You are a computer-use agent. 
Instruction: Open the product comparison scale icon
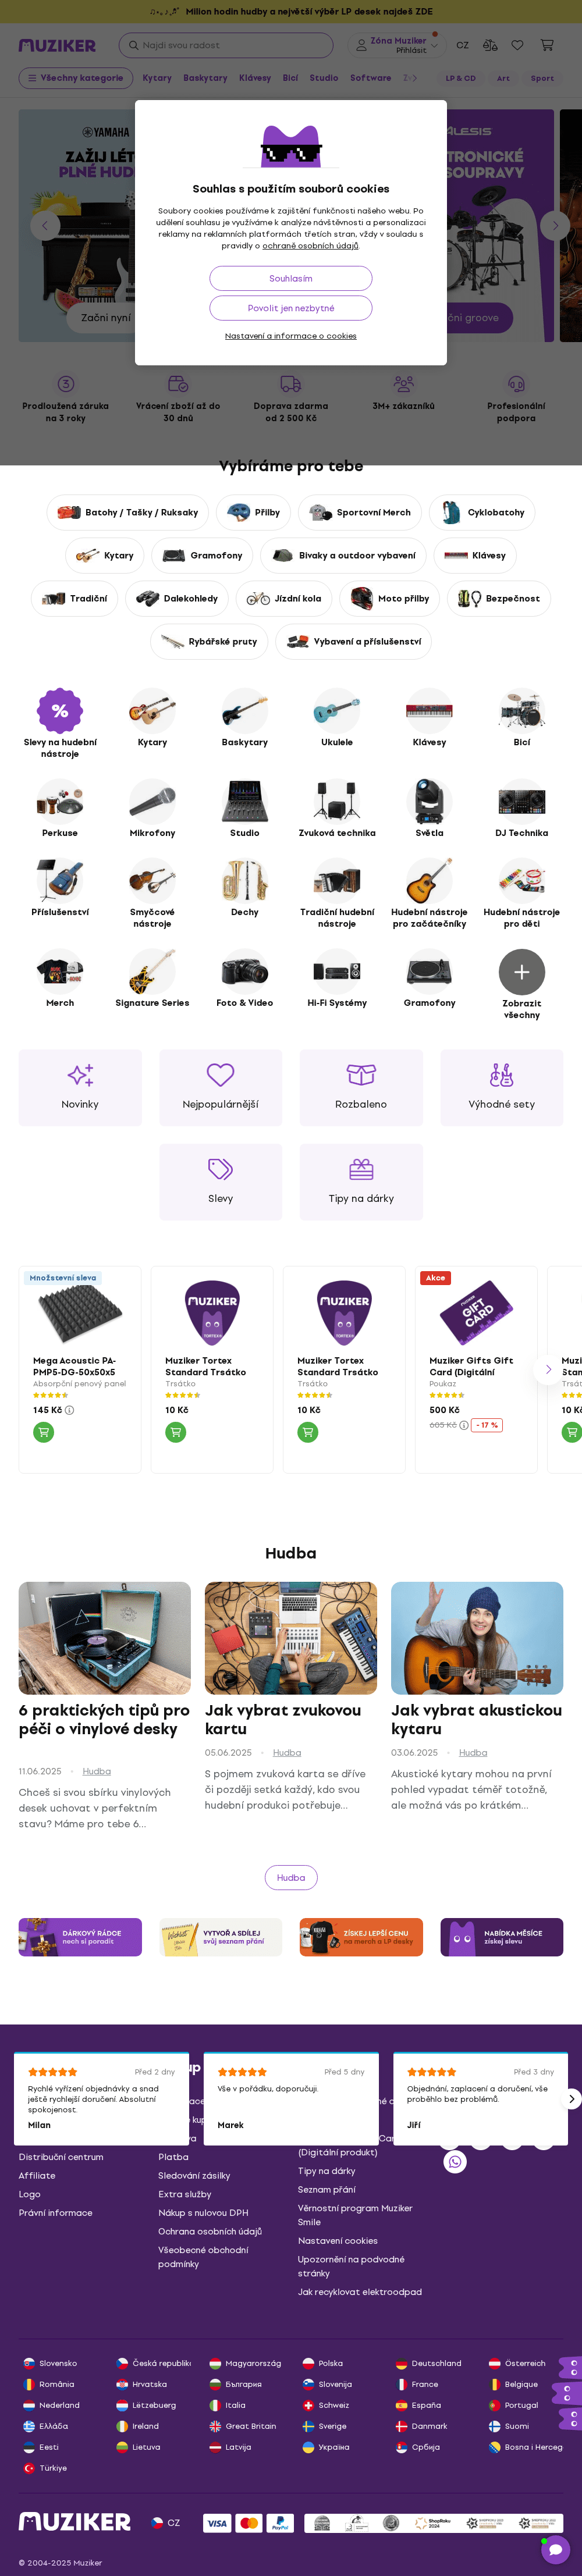coord(490,45)
